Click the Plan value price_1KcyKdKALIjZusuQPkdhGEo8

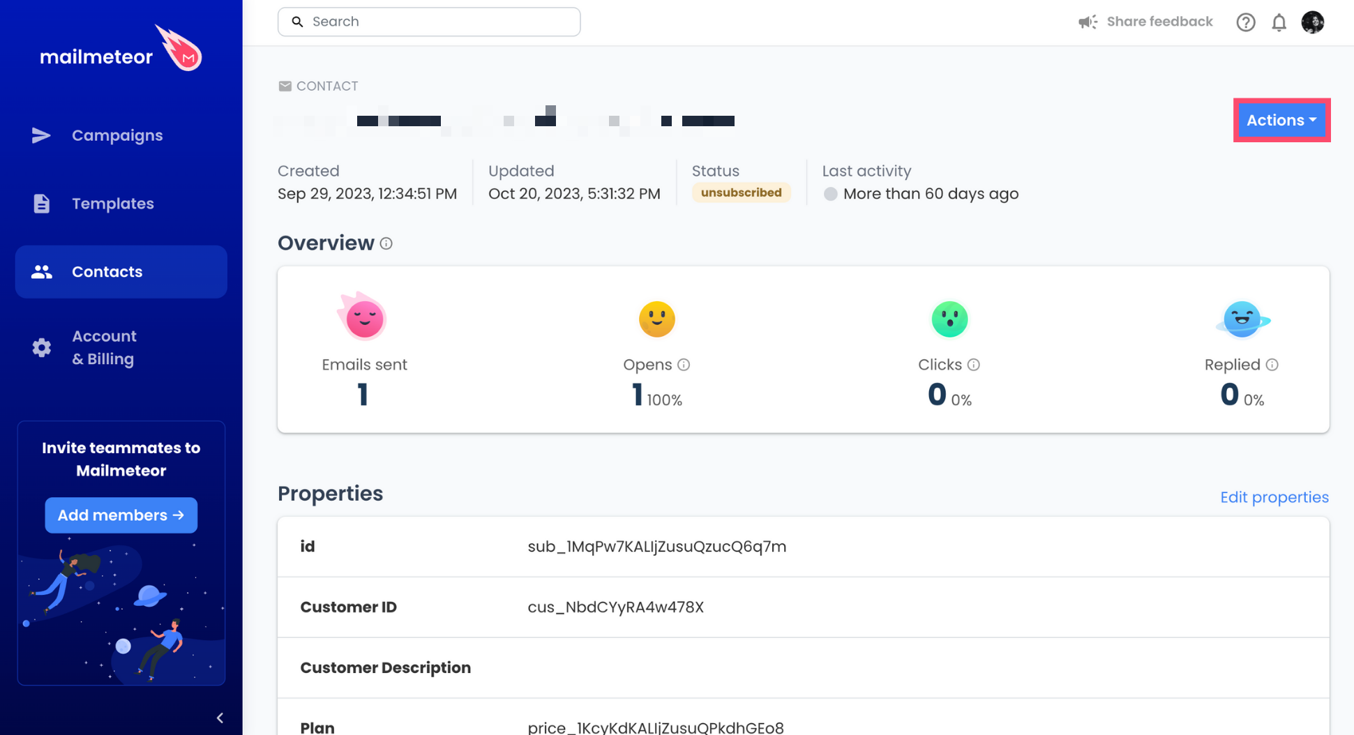[656, 727]
